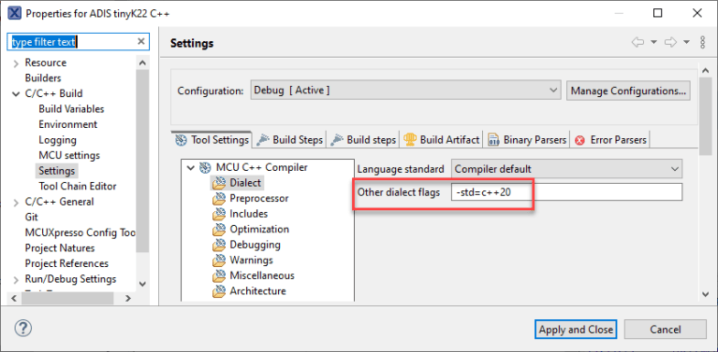Expand the Resource tree node
The width and height of the screenshot is (718, 352).
point(16,63)
